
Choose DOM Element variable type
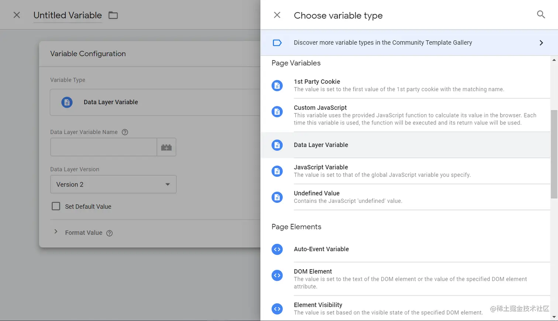(x=406, y=279)
